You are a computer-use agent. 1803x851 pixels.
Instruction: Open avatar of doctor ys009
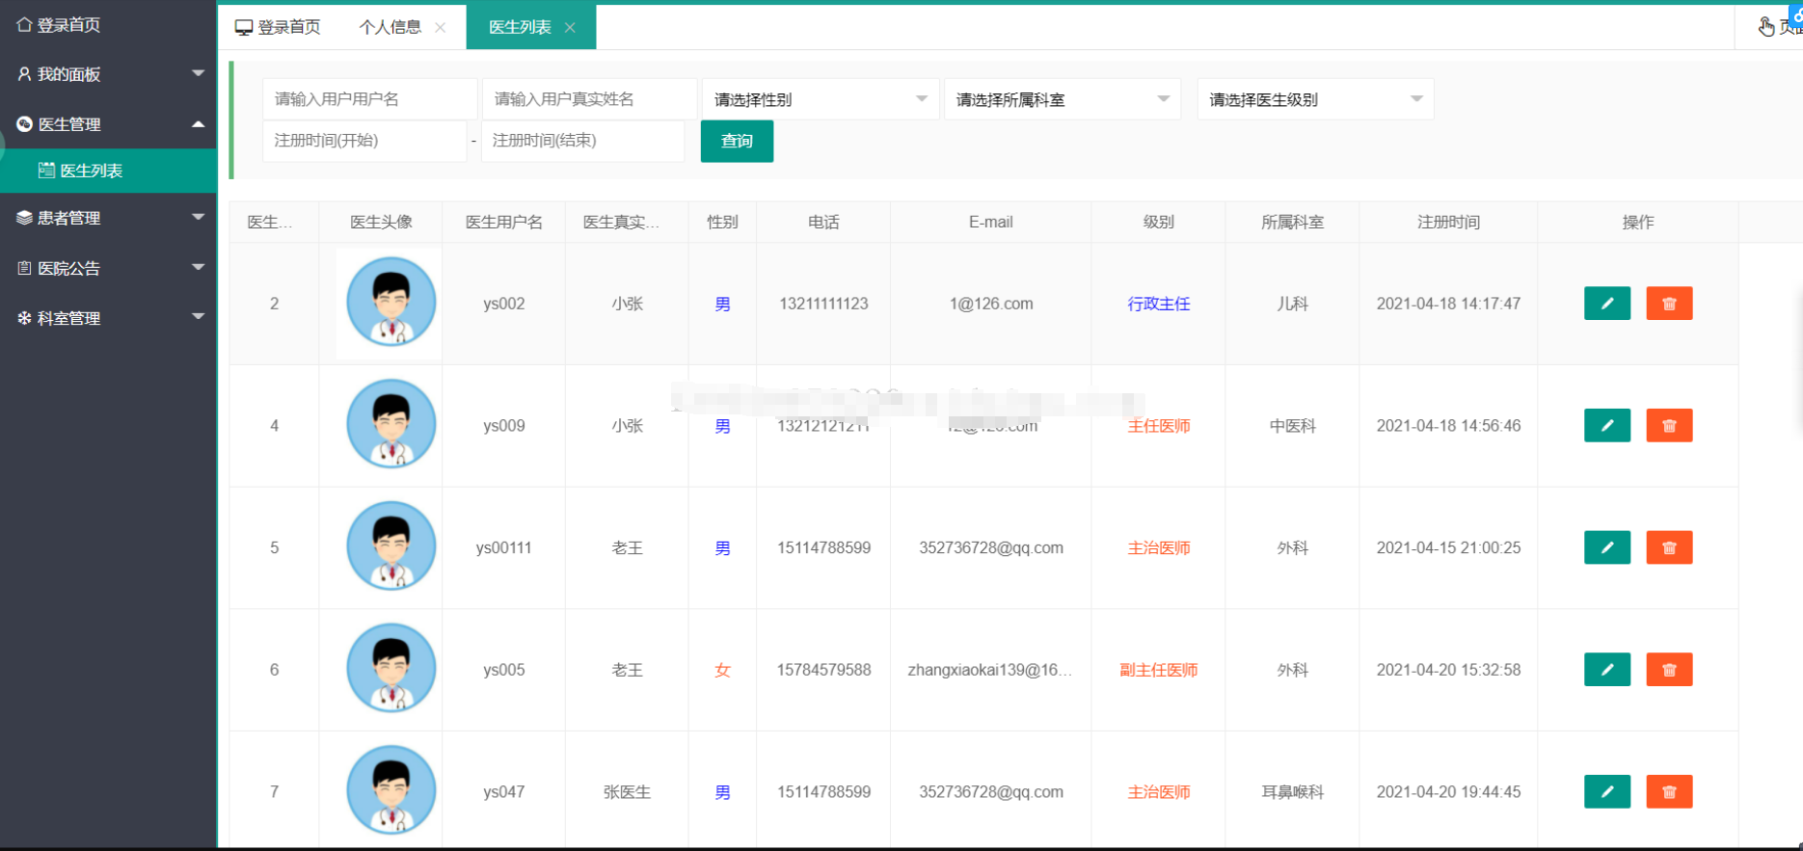click(x=390, y=424)
